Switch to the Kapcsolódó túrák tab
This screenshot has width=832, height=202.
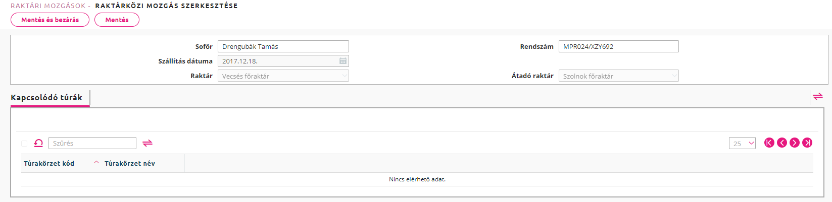(46, 98)
